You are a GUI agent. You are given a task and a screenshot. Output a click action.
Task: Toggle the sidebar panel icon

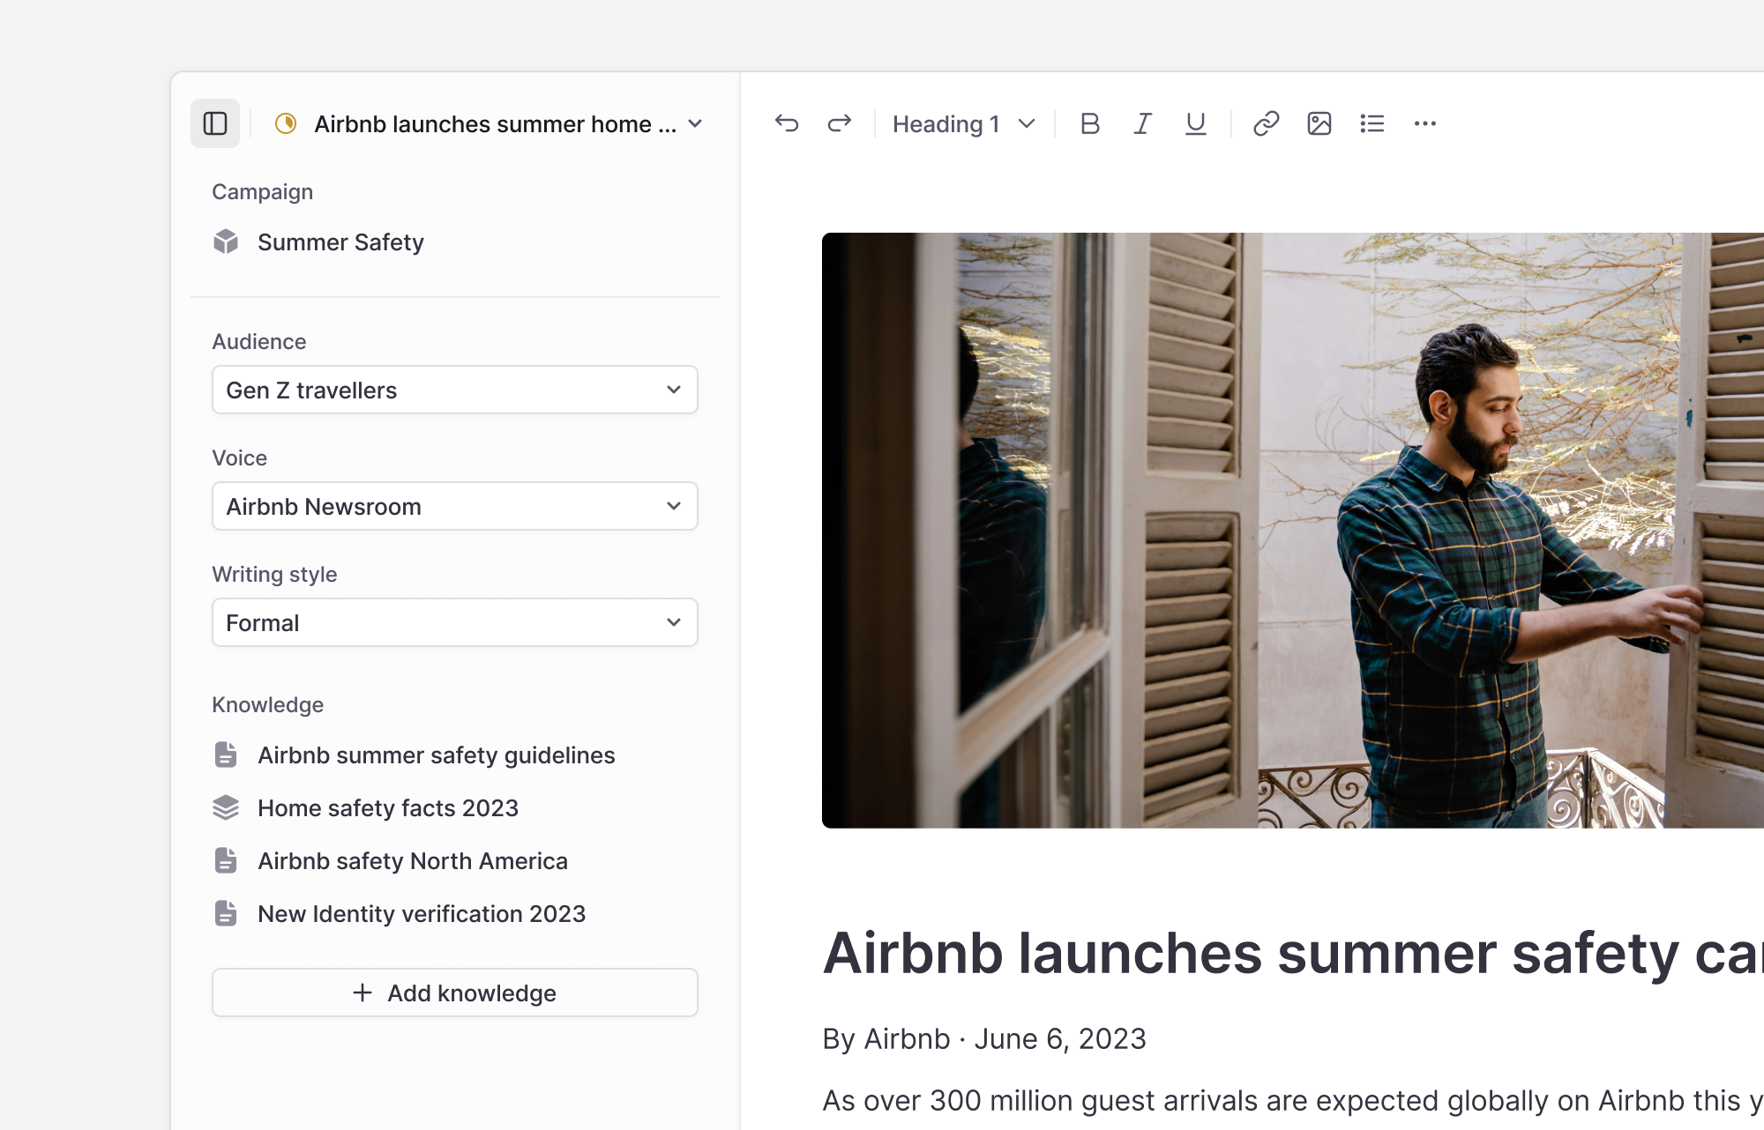[215, 123]
